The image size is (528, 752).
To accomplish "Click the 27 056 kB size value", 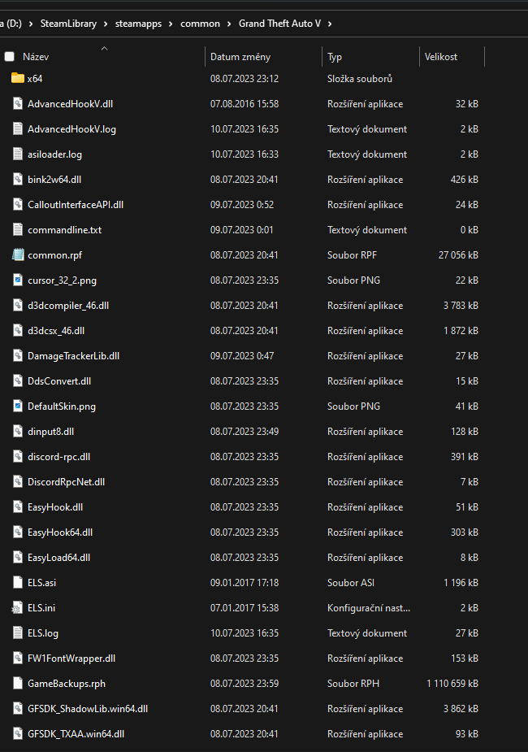I will 458,255.
